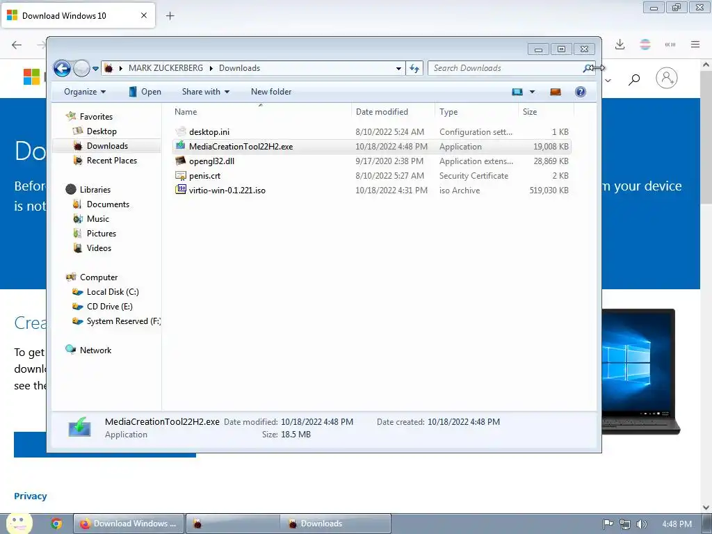Click search magnifier on Microsoft page
The image size is (712, 534).
click(634, 79)
